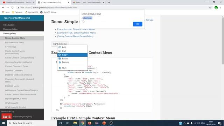Open Task View on taskbar
This screenshot has width=224, height=126.
tap(68, 123)
